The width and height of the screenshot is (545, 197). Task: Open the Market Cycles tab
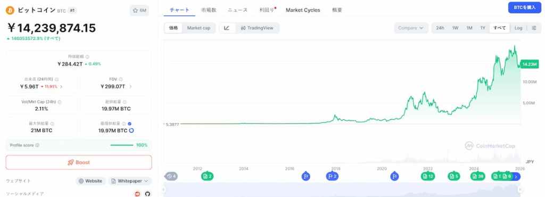(303, 10)
